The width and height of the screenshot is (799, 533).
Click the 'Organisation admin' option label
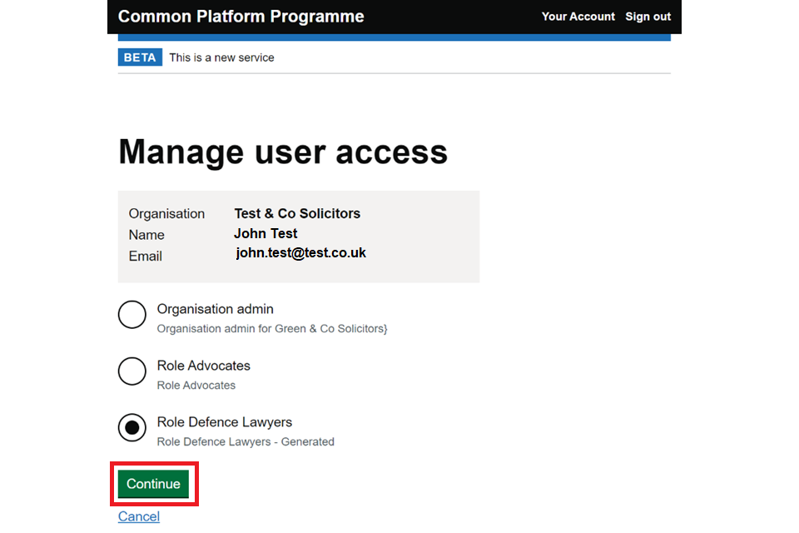coord(215,309)
